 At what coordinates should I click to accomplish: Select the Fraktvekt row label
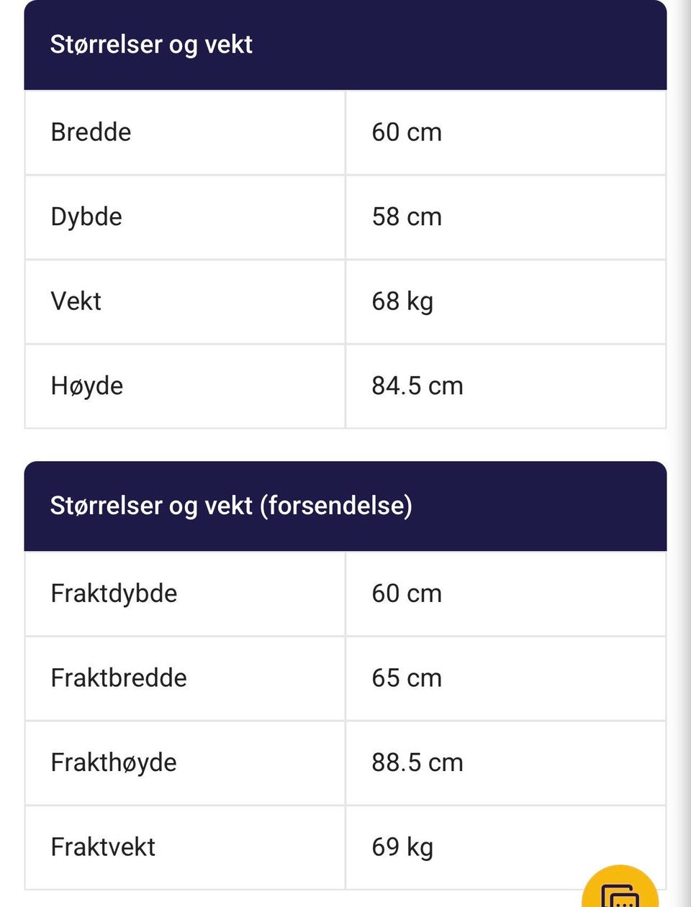[x=103, y=847]
